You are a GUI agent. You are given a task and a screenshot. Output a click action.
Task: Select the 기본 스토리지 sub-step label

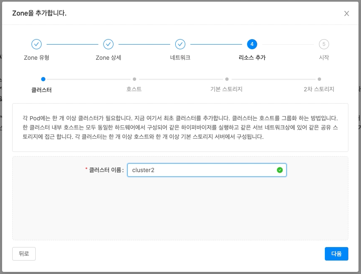click(x=227, y=88)
